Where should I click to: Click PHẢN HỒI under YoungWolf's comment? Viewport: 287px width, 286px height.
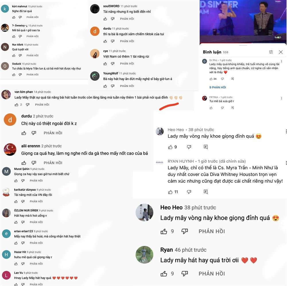pyautogui.click(x=127, y=86)
